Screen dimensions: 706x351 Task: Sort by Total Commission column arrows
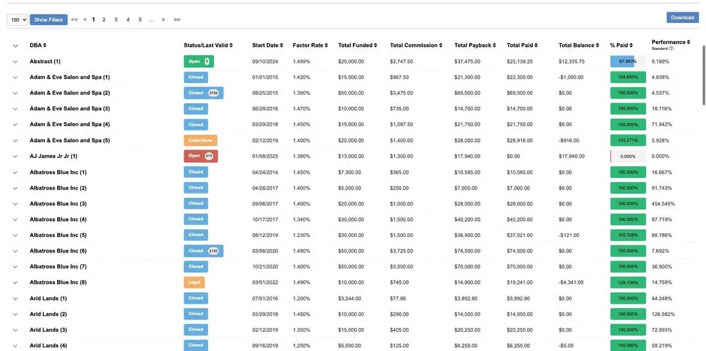pos(440,45)
